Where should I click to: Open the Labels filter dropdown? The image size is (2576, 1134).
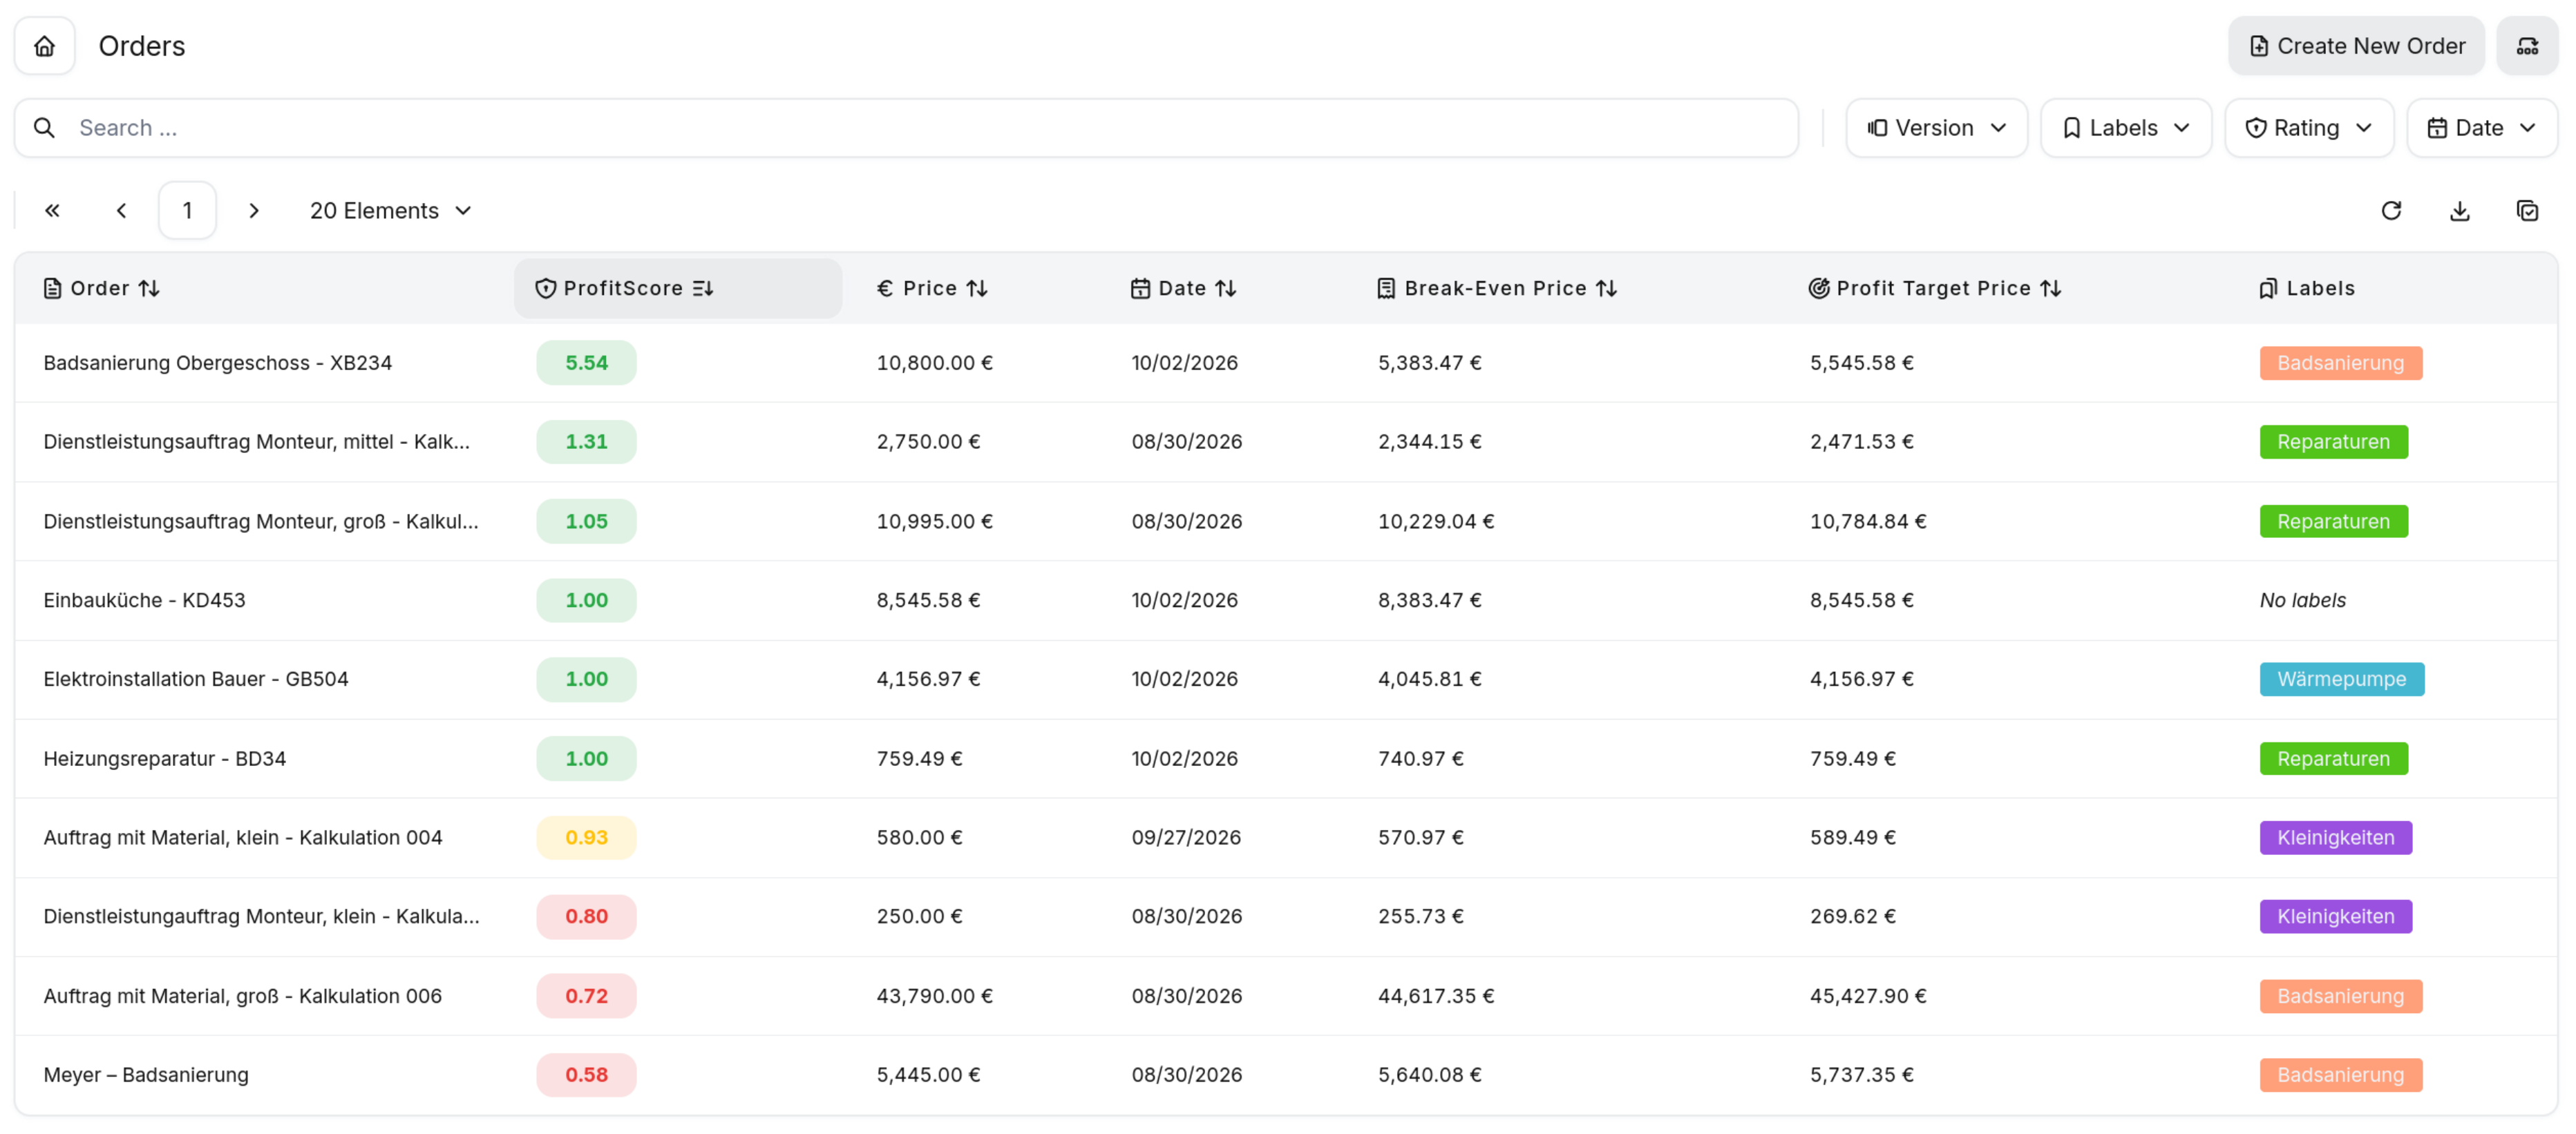coord(2125,128)
